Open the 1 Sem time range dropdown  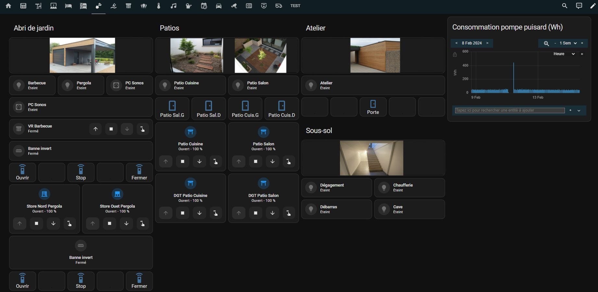[568, 43]
